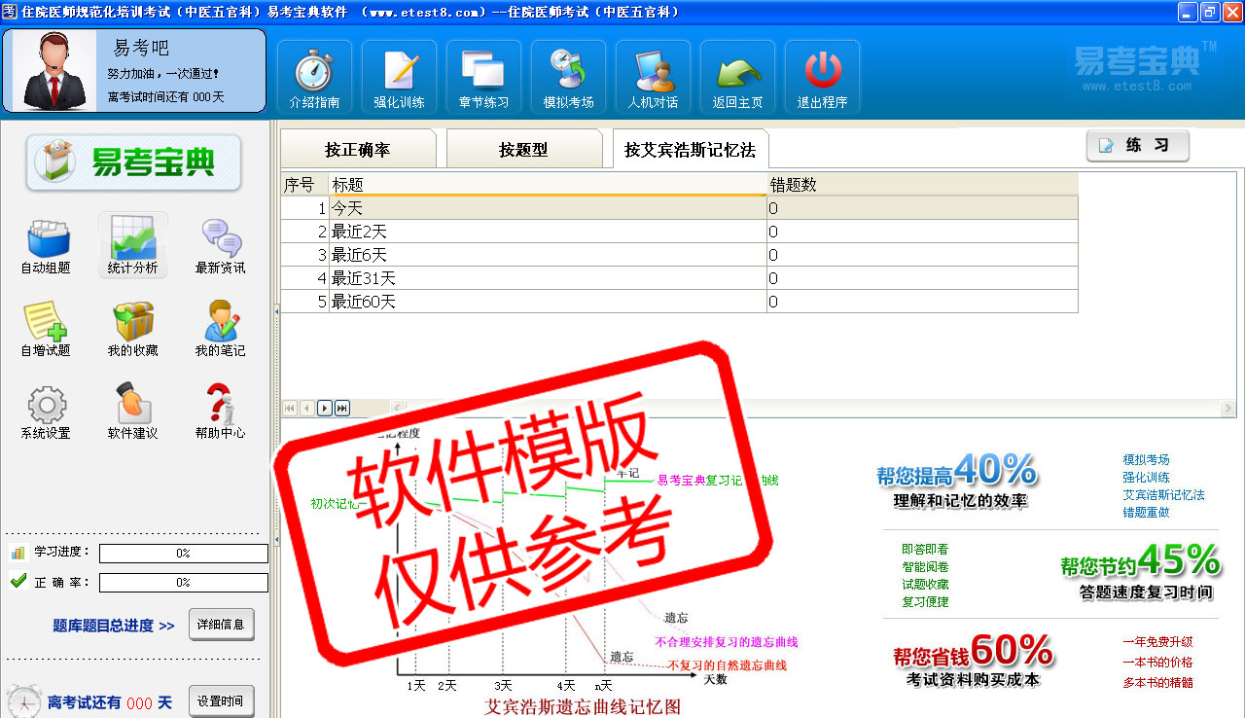Switch to the 按正确率 tab
The width and height of the screenshot is (1245, 718).
click(x=357, y=150)
